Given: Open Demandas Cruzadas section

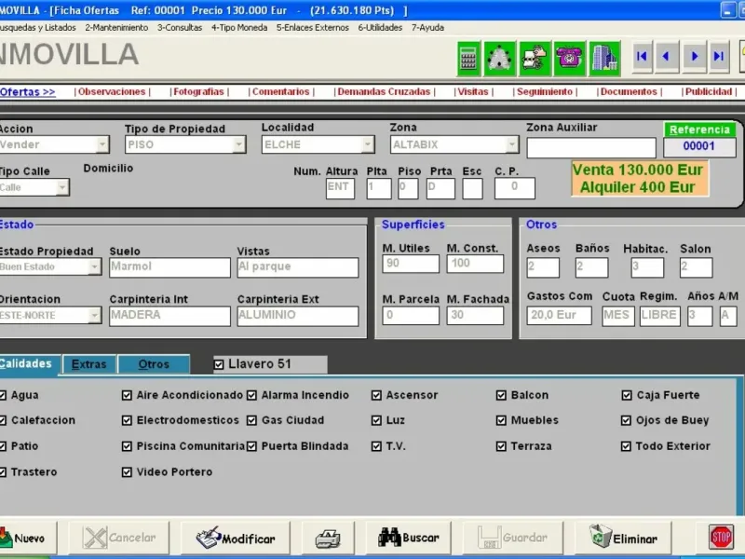Looking at the screenshot, I should (385, 91).
